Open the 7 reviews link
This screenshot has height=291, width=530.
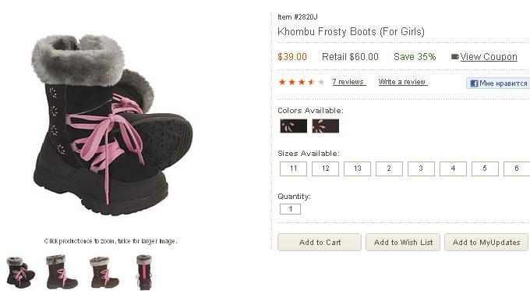click(349, 82)
